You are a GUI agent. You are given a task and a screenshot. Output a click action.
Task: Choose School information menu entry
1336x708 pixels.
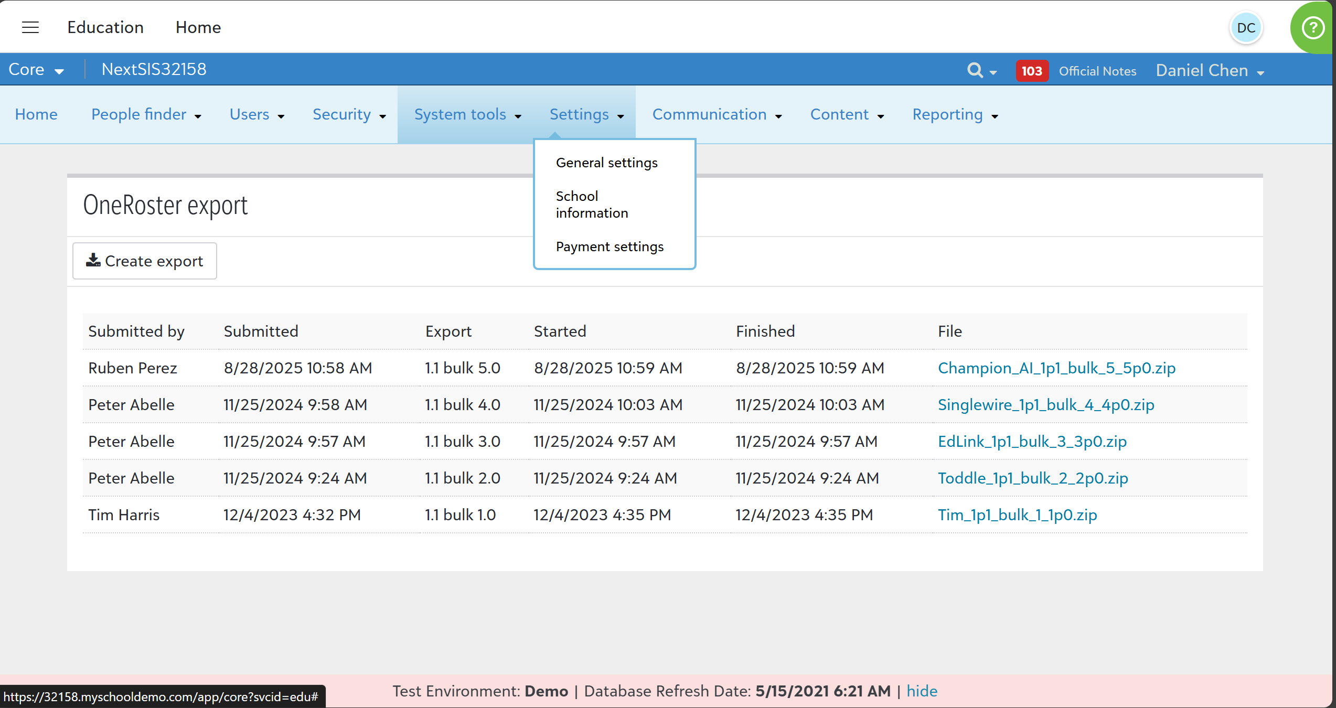592,204
